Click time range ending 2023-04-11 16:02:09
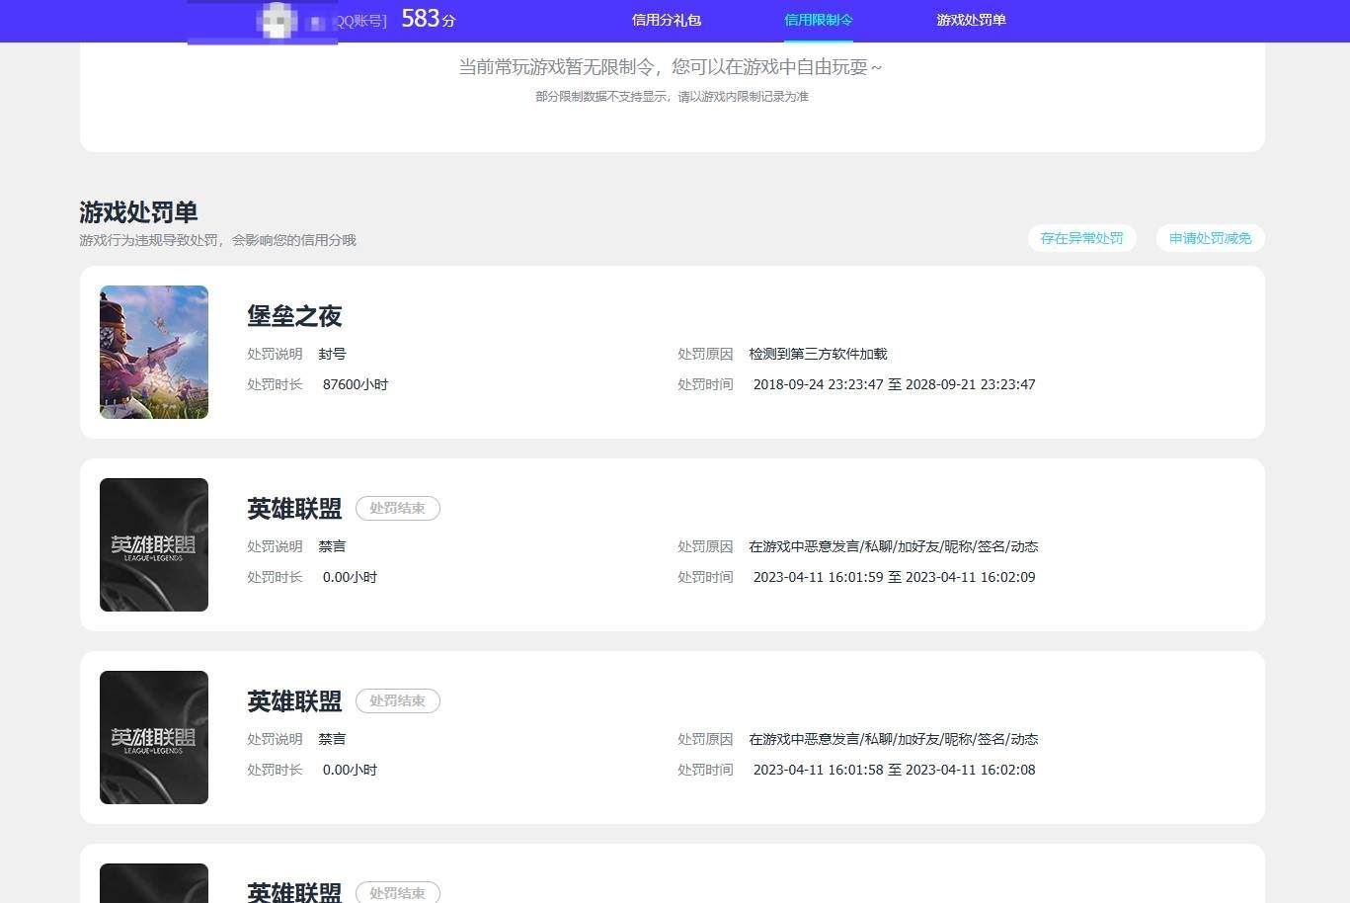This screenshot has width=1350, height=903. click(x=894, y=577)
